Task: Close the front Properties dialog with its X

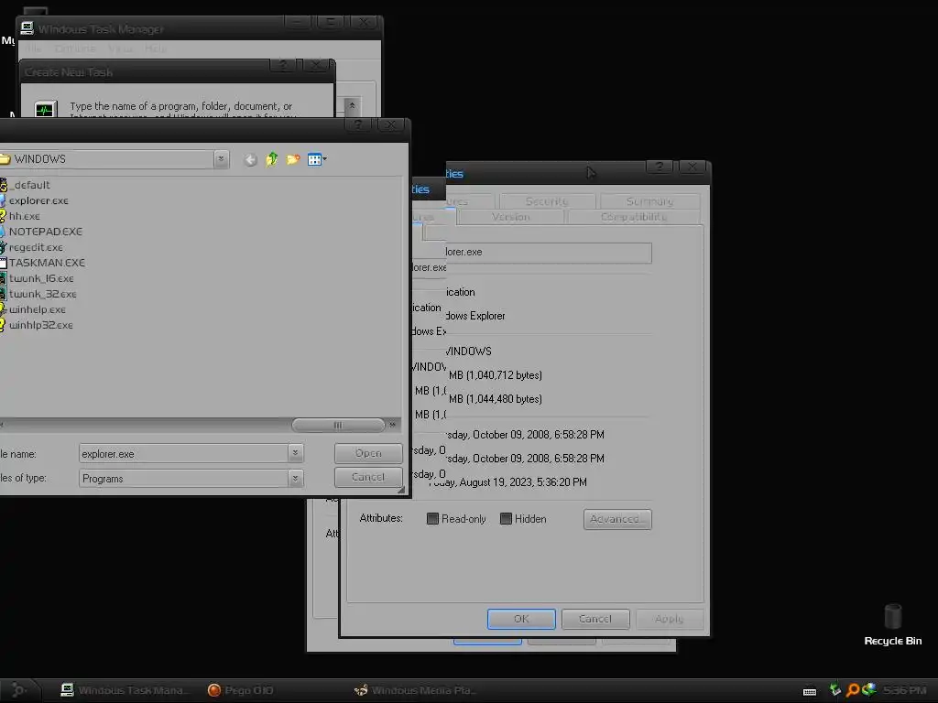Action: pos(693,167)
